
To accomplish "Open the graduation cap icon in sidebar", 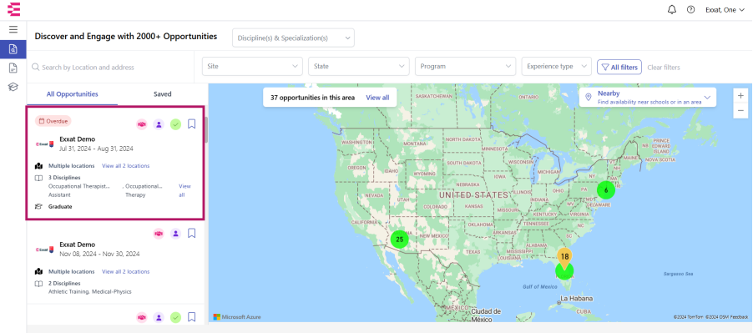I will pyautogui.click(x=13, y=86).
